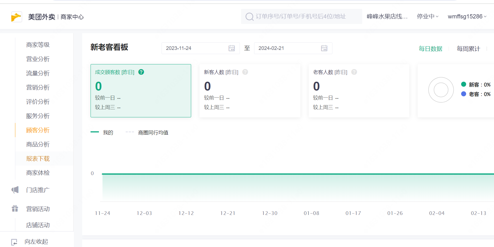
Task: Select the 新客人数 [昨日] card
Action: (x=250, y=91)
